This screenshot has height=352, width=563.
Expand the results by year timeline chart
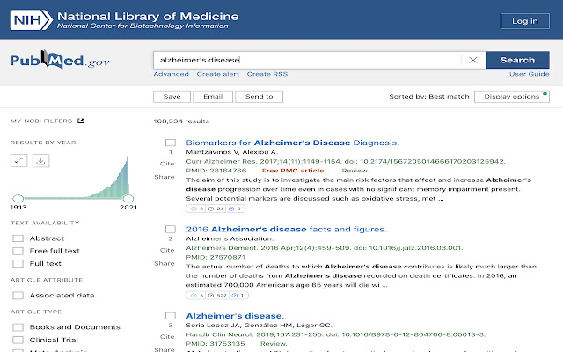(20, 160)
